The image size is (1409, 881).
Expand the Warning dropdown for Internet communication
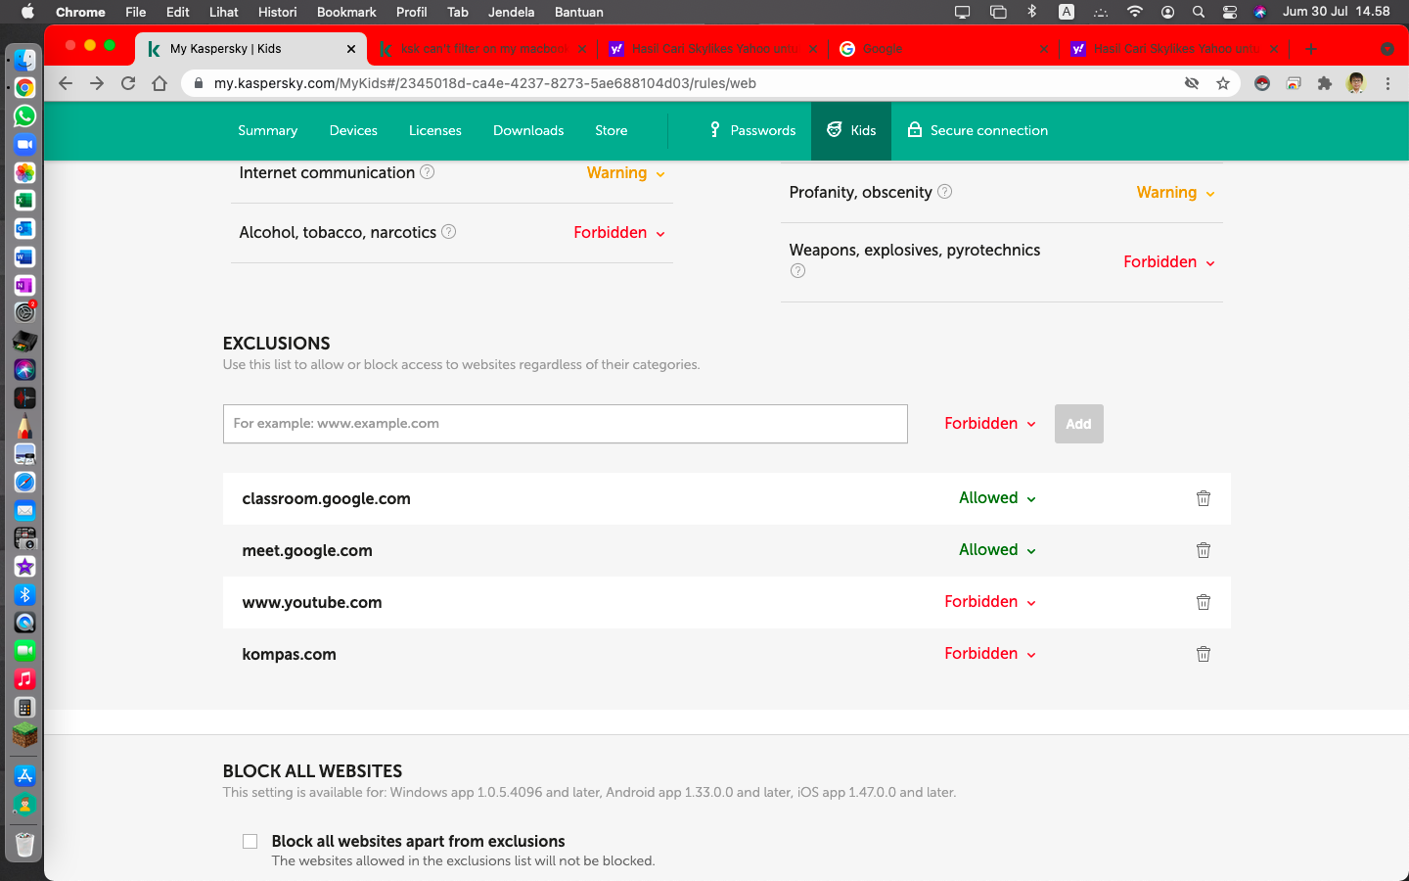pos(626,173)
